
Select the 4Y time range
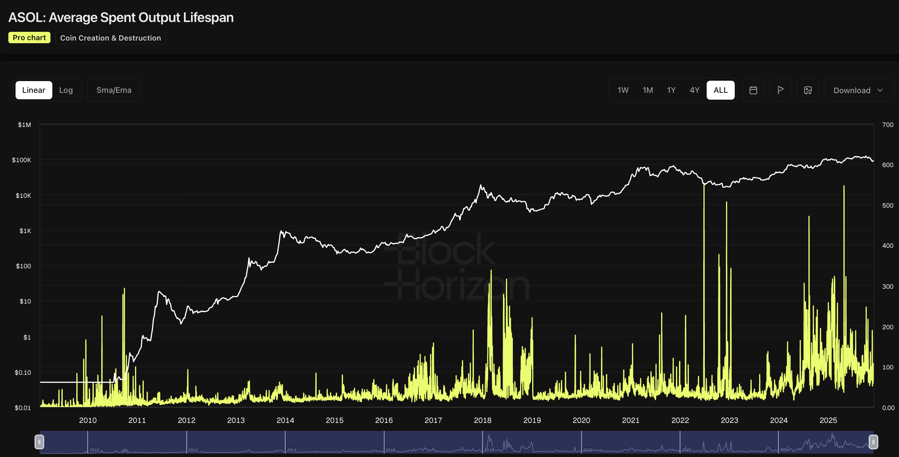[695, 90]
